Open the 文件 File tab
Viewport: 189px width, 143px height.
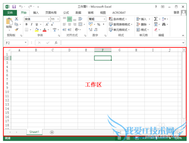click(x=10, y=12)
